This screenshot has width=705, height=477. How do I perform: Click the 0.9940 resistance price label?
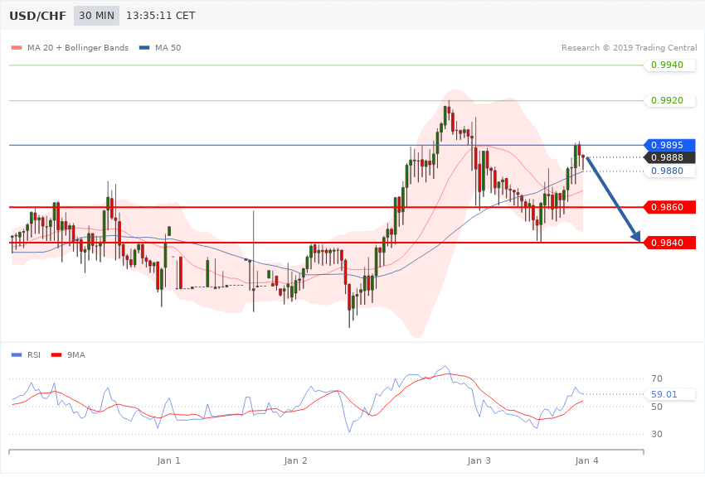pos(670,65)
